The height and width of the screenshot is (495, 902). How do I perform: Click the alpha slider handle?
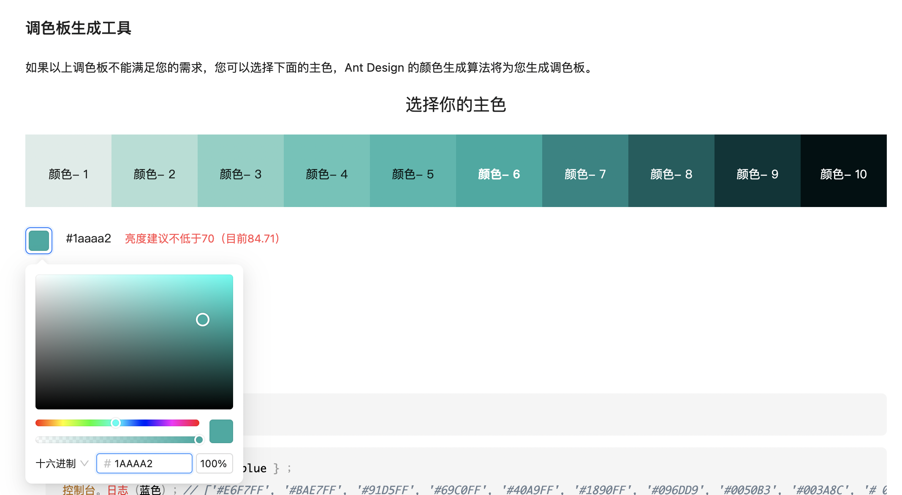(199, 440)
